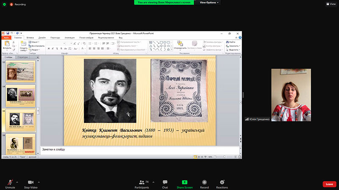The image size is (339, 190).
Task: Unmute the microphone in Zoom
Action: (10, 184)
